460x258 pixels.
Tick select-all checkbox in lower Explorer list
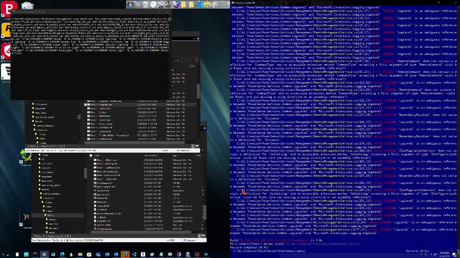(91, 156)
